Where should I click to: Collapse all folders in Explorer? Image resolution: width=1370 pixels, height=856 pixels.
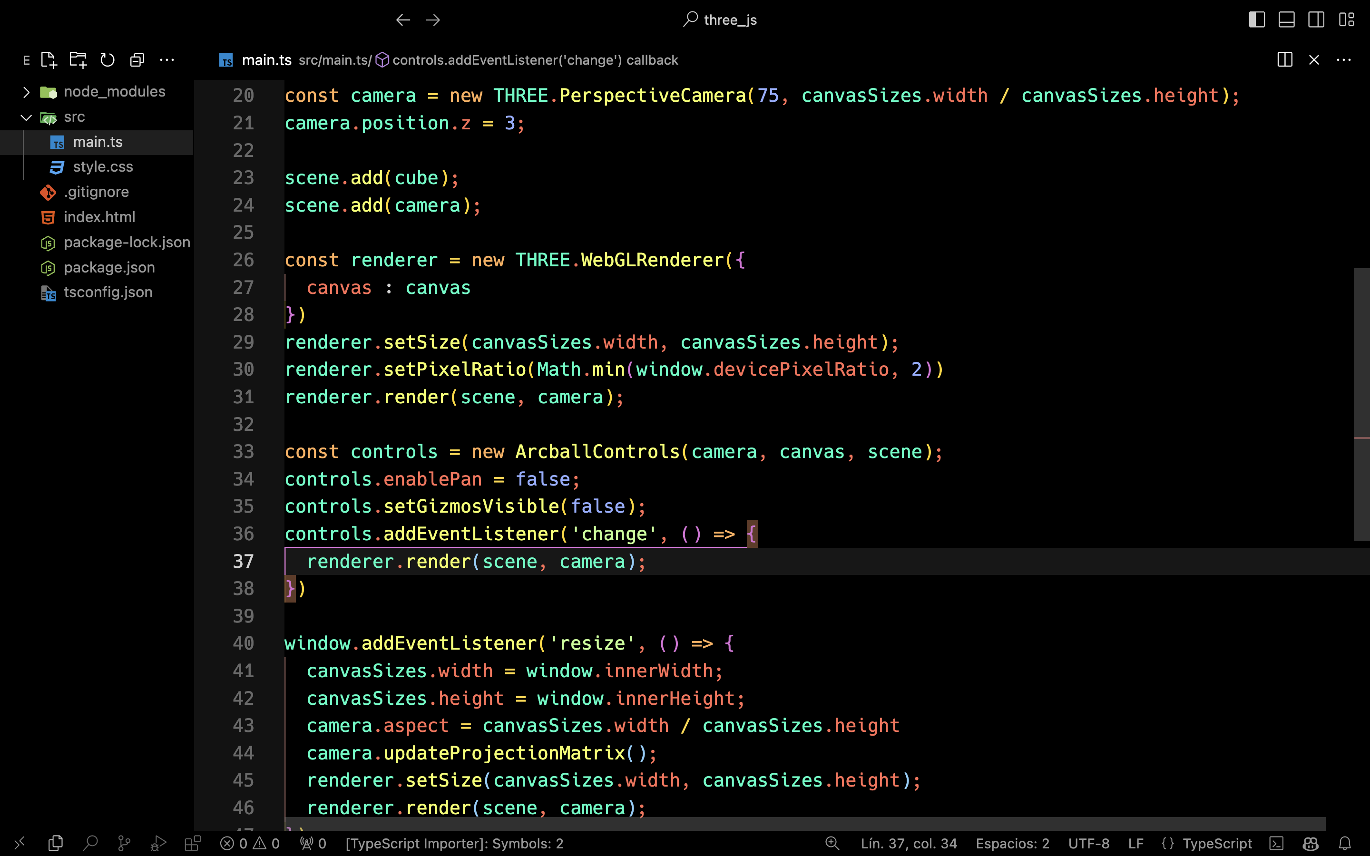[137, 60]
